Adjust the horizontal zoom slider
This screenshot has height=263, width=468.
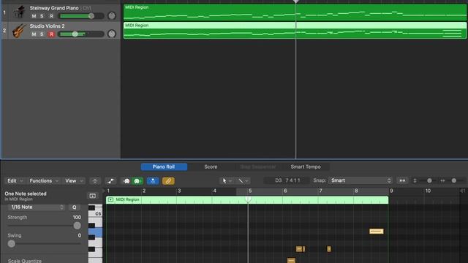[453, 180]
